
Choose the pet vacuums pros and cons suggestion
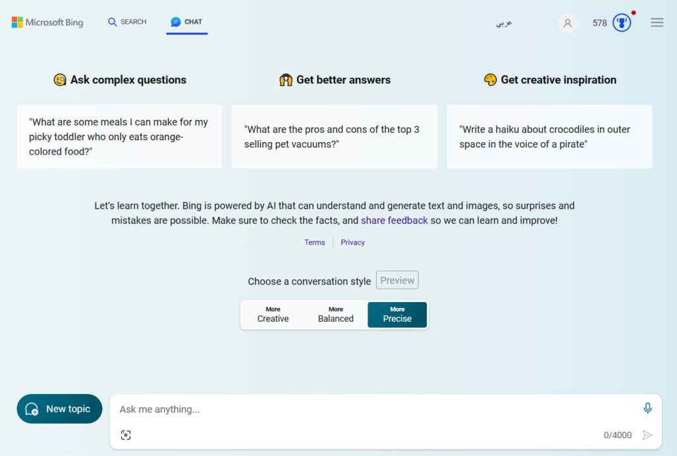pos(334,137)
